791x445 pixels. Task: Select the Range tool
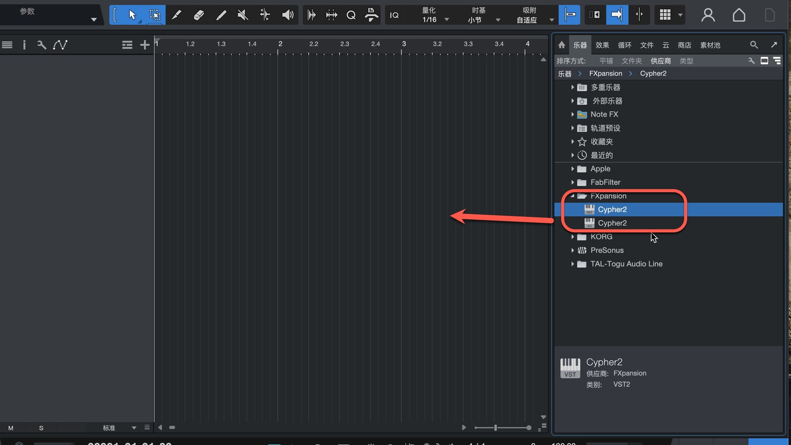154,15
